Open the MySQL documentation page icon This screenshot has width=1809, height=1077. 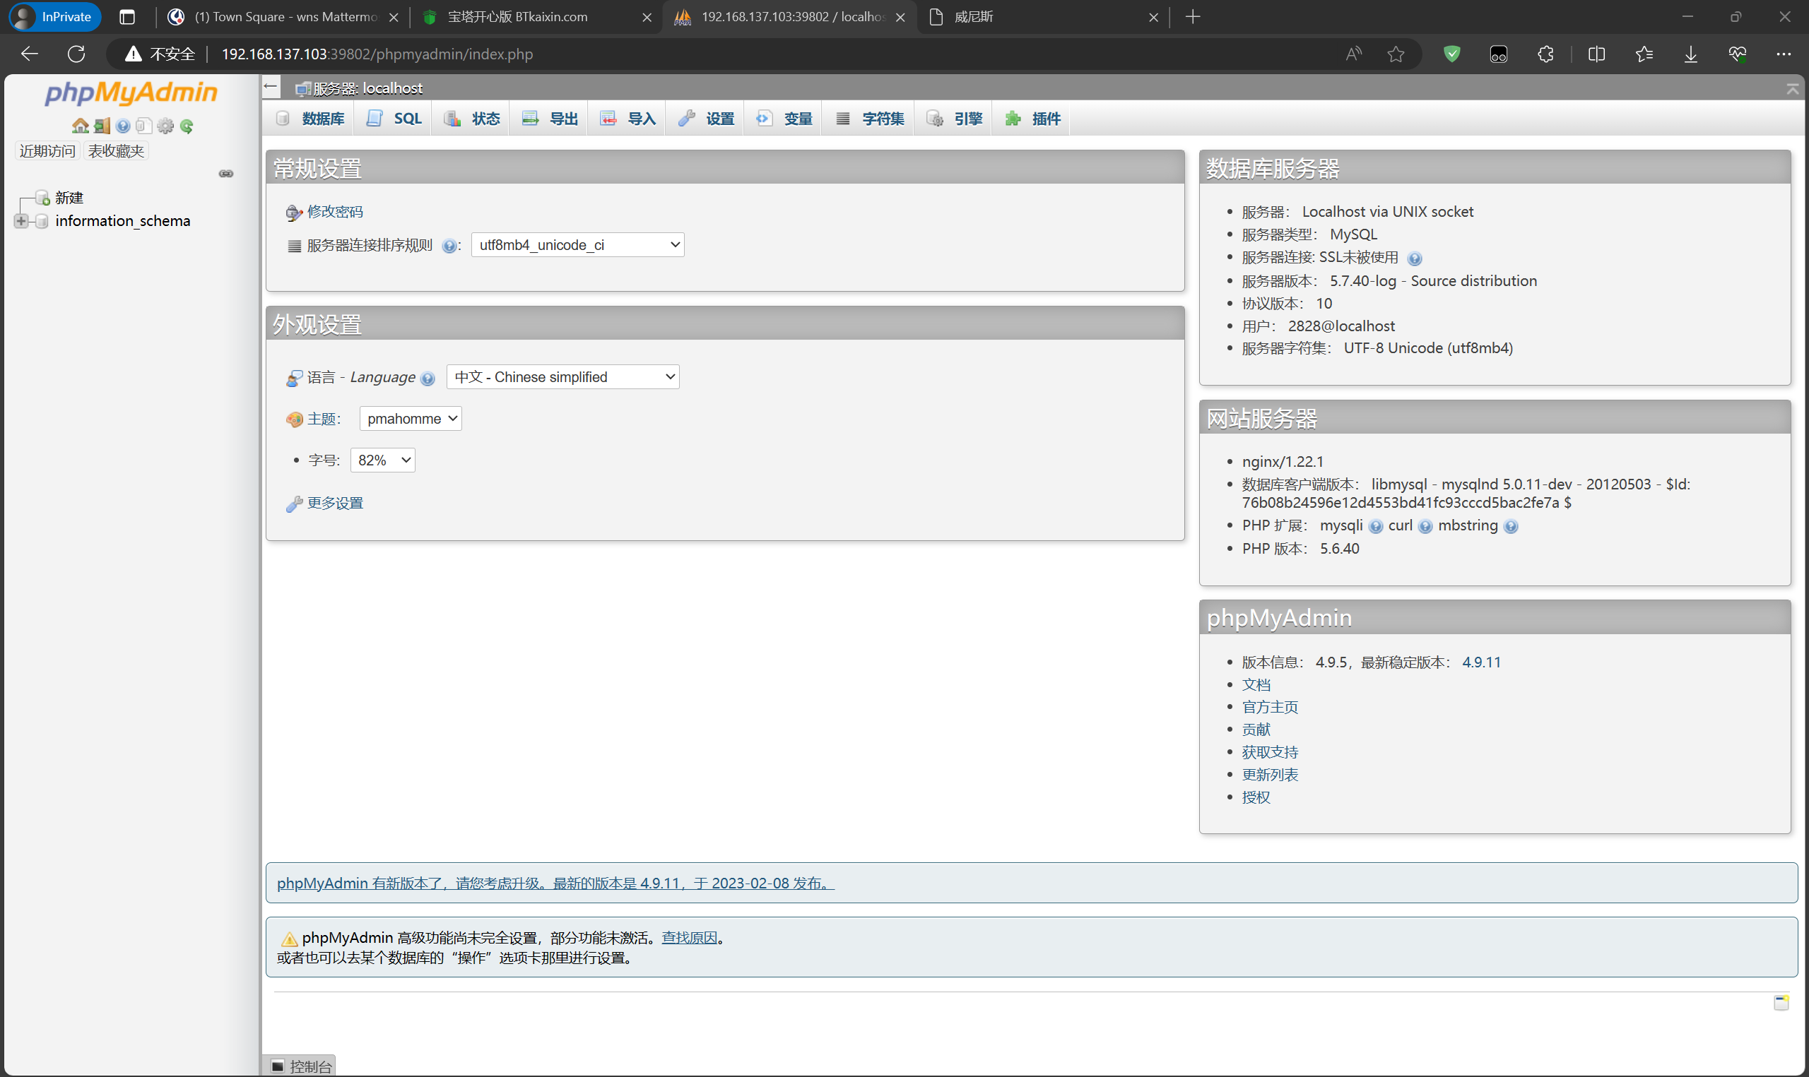[143, 126]
